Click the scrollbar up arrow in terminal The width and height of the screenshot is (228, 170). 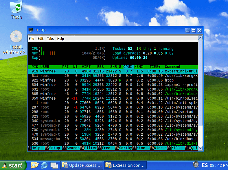[x=200, y=38]
